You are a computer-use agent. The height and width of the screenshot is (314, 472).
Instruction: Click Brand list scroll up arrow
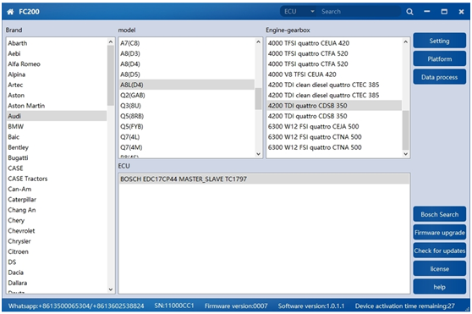pyautogui.click(x=111, y=41)
